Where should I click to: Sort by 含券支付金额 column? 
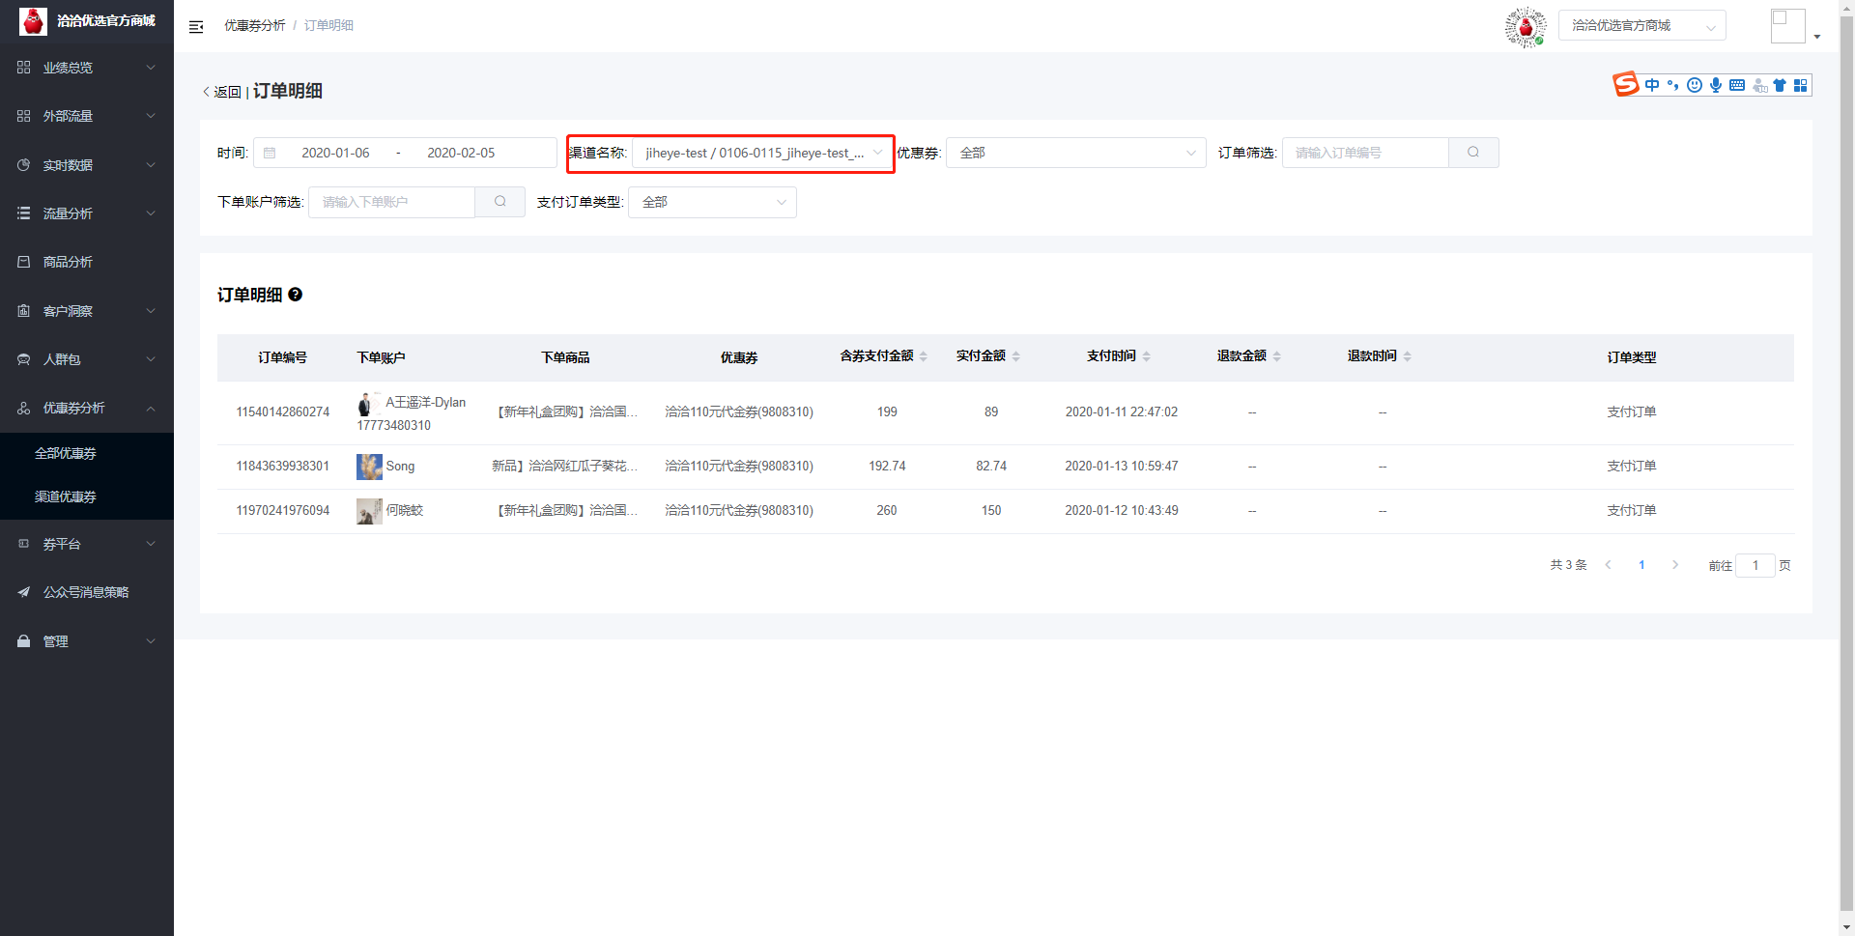tap(924, 356)
